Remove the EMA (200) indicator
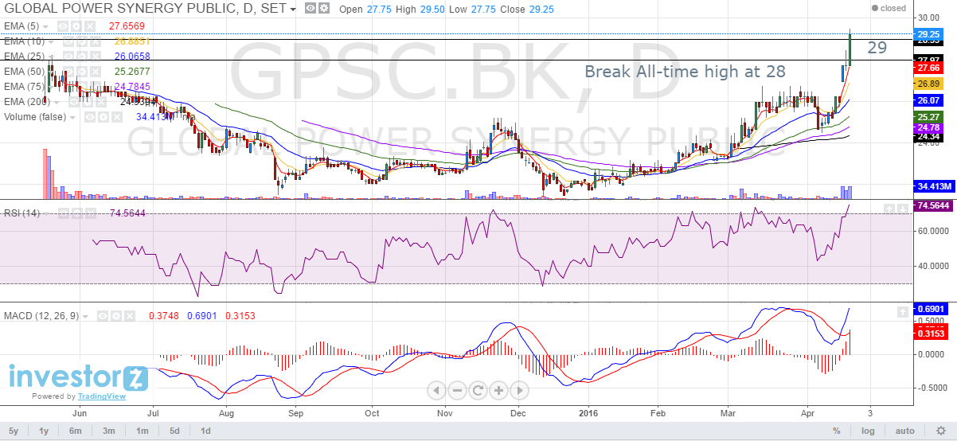 [101, 102]
